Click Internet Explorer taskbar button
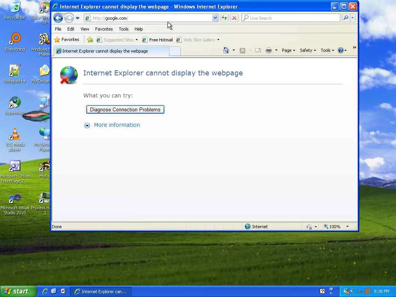 tap(101, 292)
